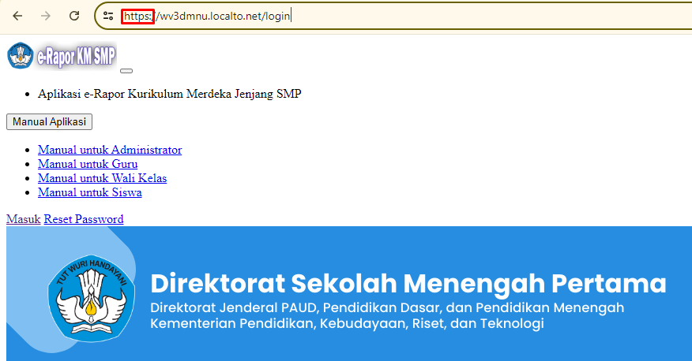The image size is (692, 361).
Task: Toggle the small navbar button beside the logo
Action: click(126, 71)
